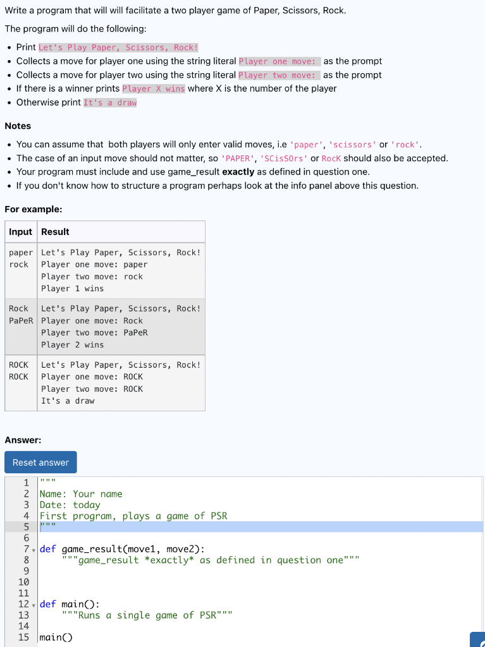Image resolution: width=485 pixels, height=647 pixels.
Task: Click line number 1 in the gutter
Action: [25, 481]
